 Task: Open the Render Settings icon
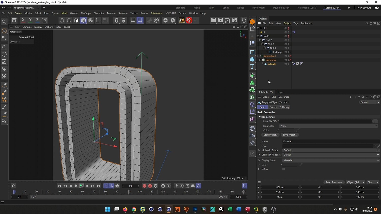coord(235,20)
